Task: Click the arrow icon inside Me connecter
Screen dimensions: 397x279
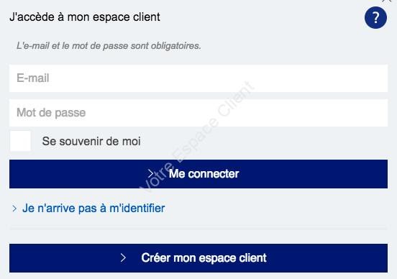Action: pyautogui.click(x=150, y=174)
